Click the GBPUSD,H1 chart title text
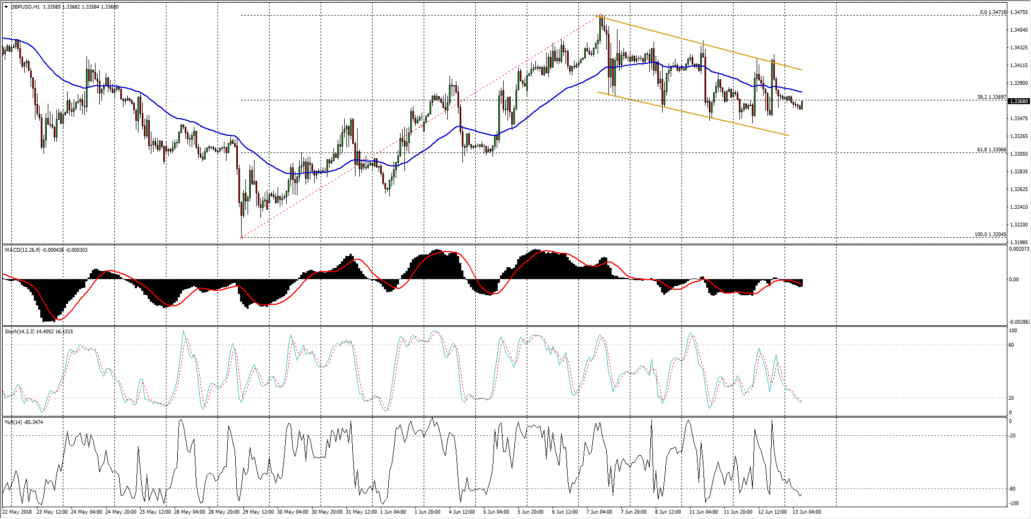This screenshot has height=519, width=1031. click(x=25, y=7)
